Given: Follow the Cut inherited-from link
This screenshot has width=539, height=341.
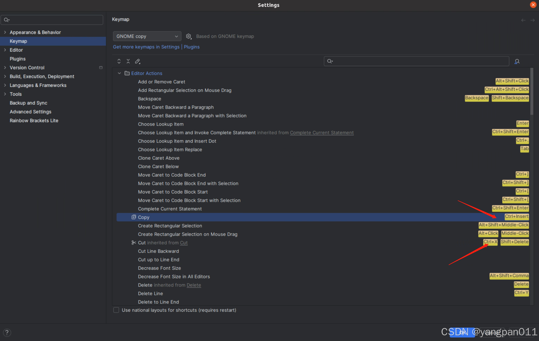Looking at the screenshot, I should 184,243.
